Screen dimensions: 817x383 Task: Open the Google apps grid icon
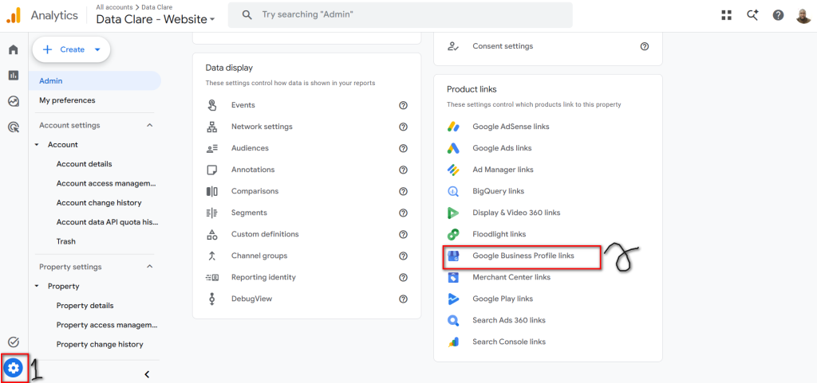coord(726,15)
